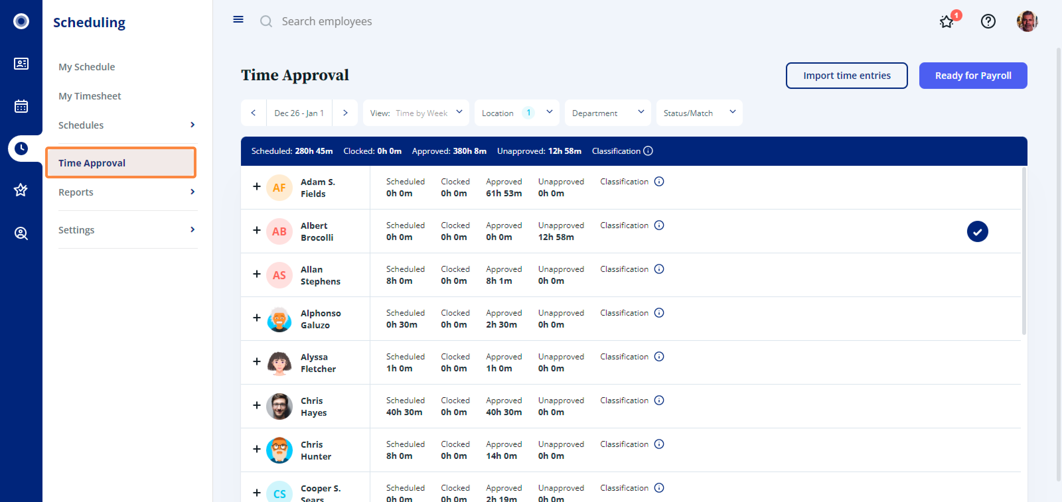Expand Cooper S. Sears row with plus
Screen dimensions: 1062x502
pyautogui.click(x=257, y=492)
